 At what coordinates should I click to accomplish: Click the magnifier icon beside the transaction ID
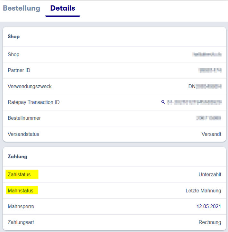(x=163, y=102)
